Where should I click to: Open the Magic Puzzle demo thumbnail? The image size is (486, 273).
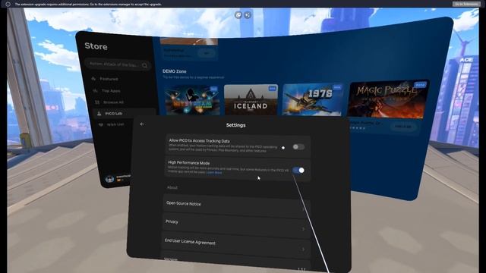tap(389, 99)
